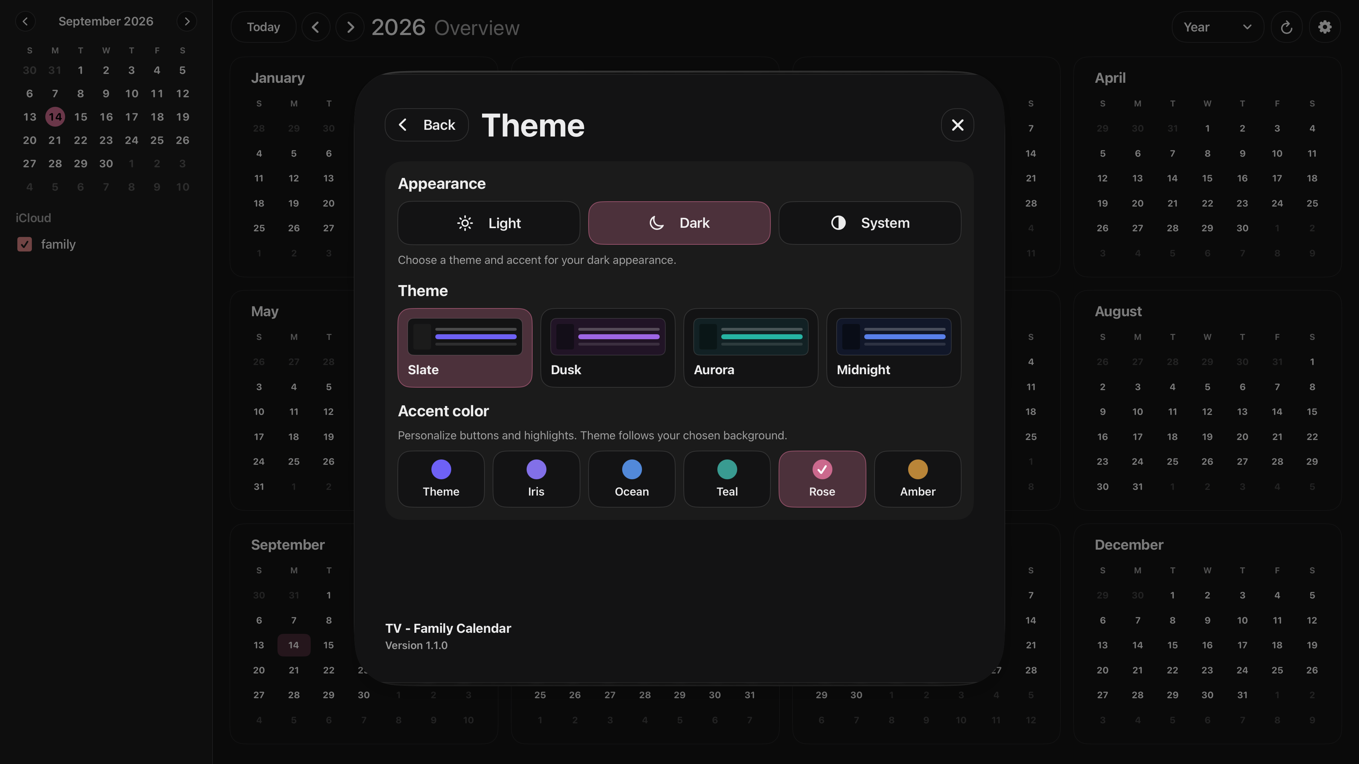Viewport: 1359px width, 764px height.
Task: Open the August month card title
Action: tap(1118, 312)
